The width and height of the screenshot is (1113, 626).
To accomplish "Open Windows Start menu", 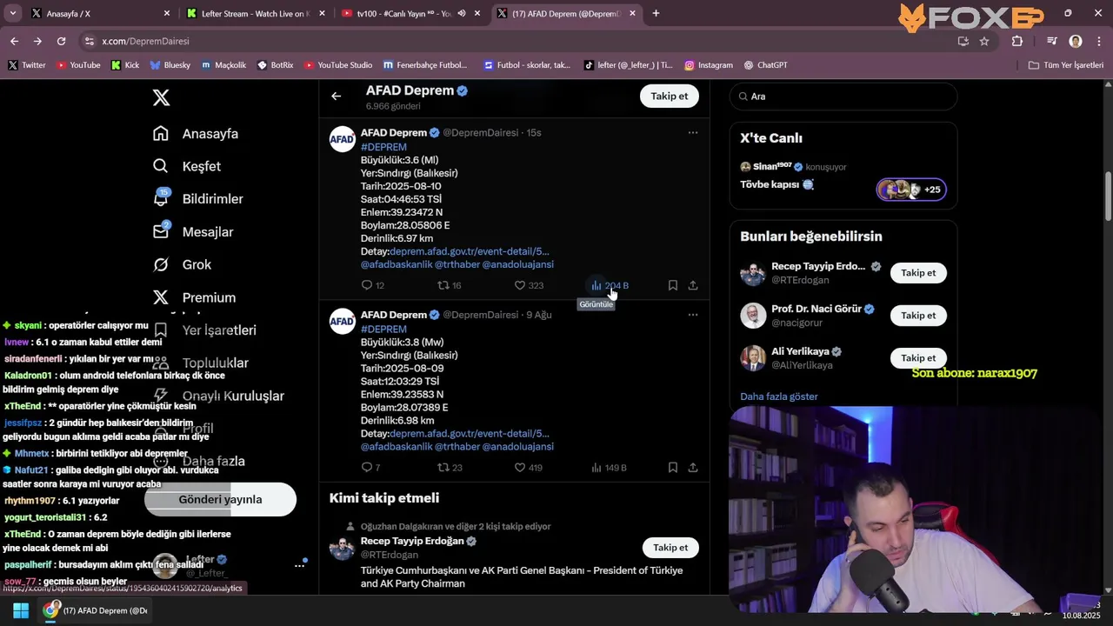I will [21, 610].
